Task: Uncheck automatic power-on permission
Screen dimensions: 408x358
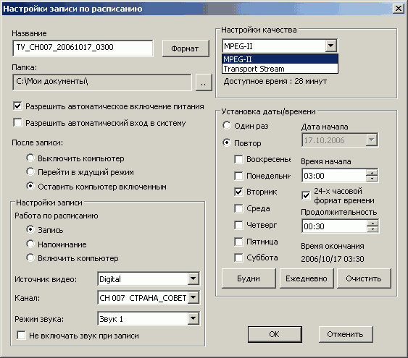Action: pyautogui.click(x=17, y=106)
